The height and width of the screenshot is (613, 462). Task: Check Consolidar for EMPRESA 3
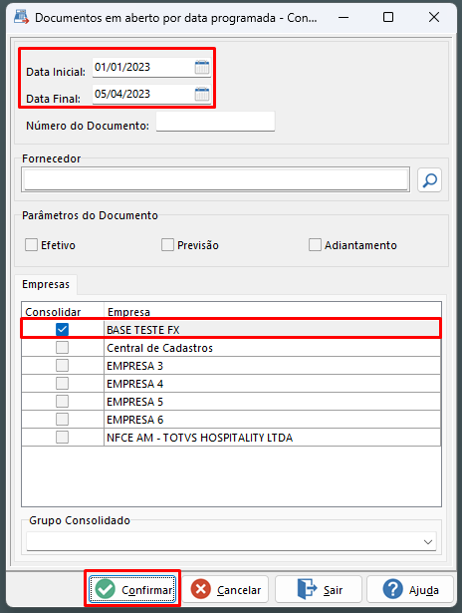[x=62, y=366]
